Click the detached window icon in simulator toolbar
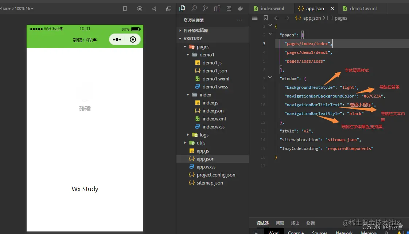 tap(169, 9)
